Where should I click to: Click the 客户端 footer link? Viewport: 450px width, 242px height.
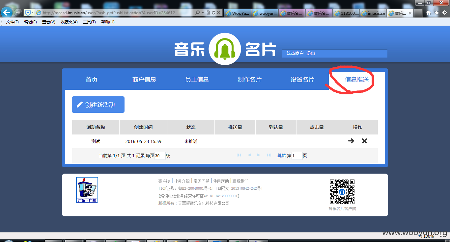click(x=164, y=181)
